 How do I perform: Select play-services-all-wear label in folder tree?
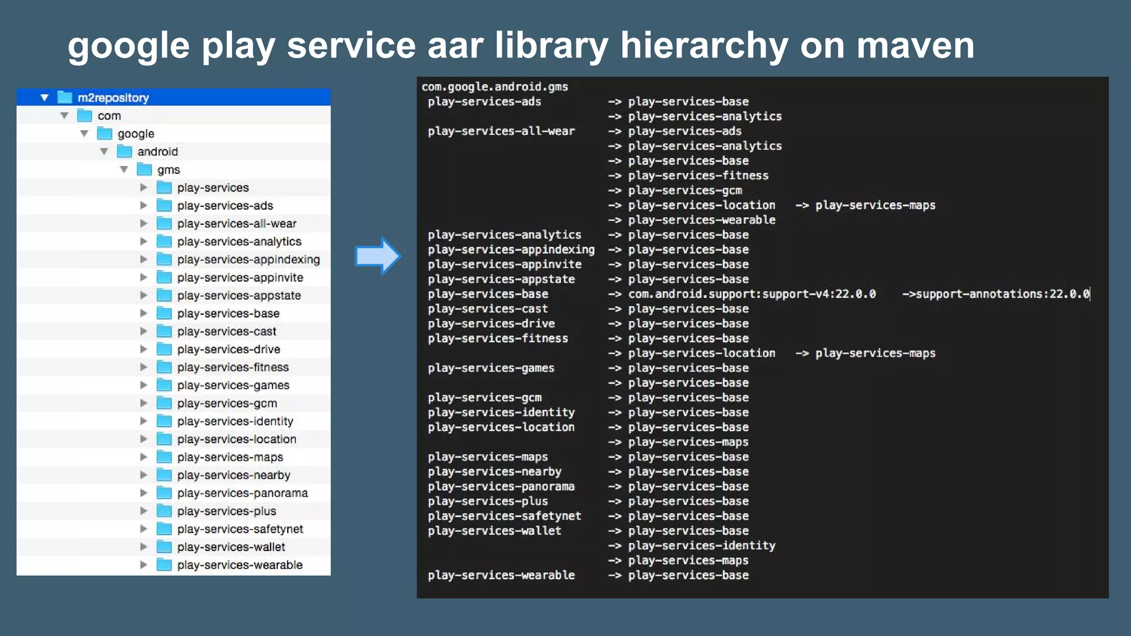[x=237, y=224]
